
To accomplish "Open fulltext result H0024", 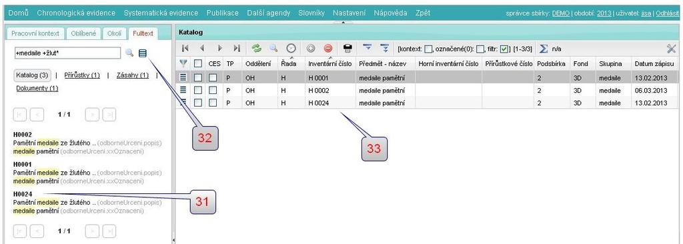I will (23, 194).
